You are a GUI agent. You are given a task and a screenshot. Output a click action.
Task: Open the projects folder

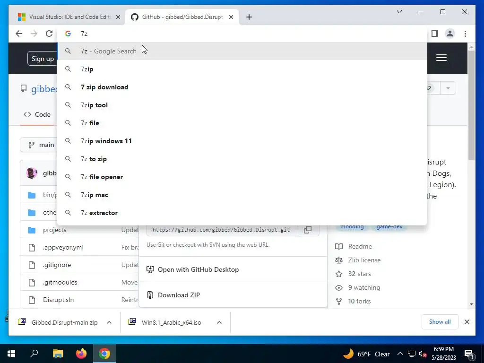(55, 230)
